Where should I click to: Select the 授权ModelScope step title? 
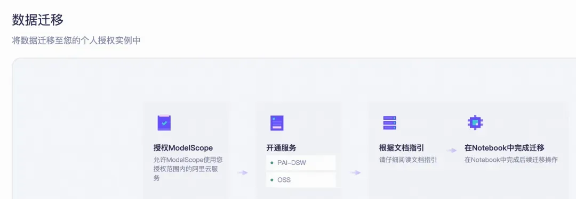pyautogui.click(x=183, y=148)
